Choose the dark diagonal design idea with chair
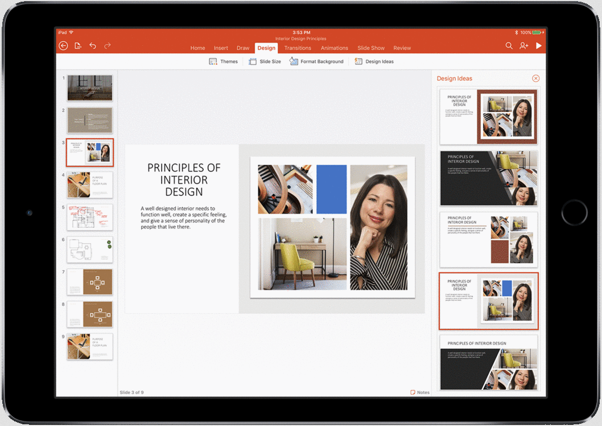This screenshot has width=602, height=426. point(488,178)
